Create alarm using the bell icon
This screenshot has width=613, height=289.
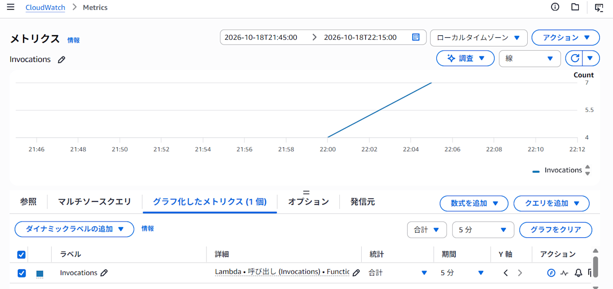[578, 273]
